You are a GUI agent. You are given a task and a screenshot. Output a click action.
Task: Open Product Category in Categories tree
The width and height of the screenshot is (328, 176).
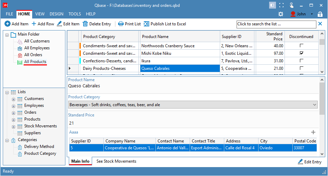click(x=40, y=153)
